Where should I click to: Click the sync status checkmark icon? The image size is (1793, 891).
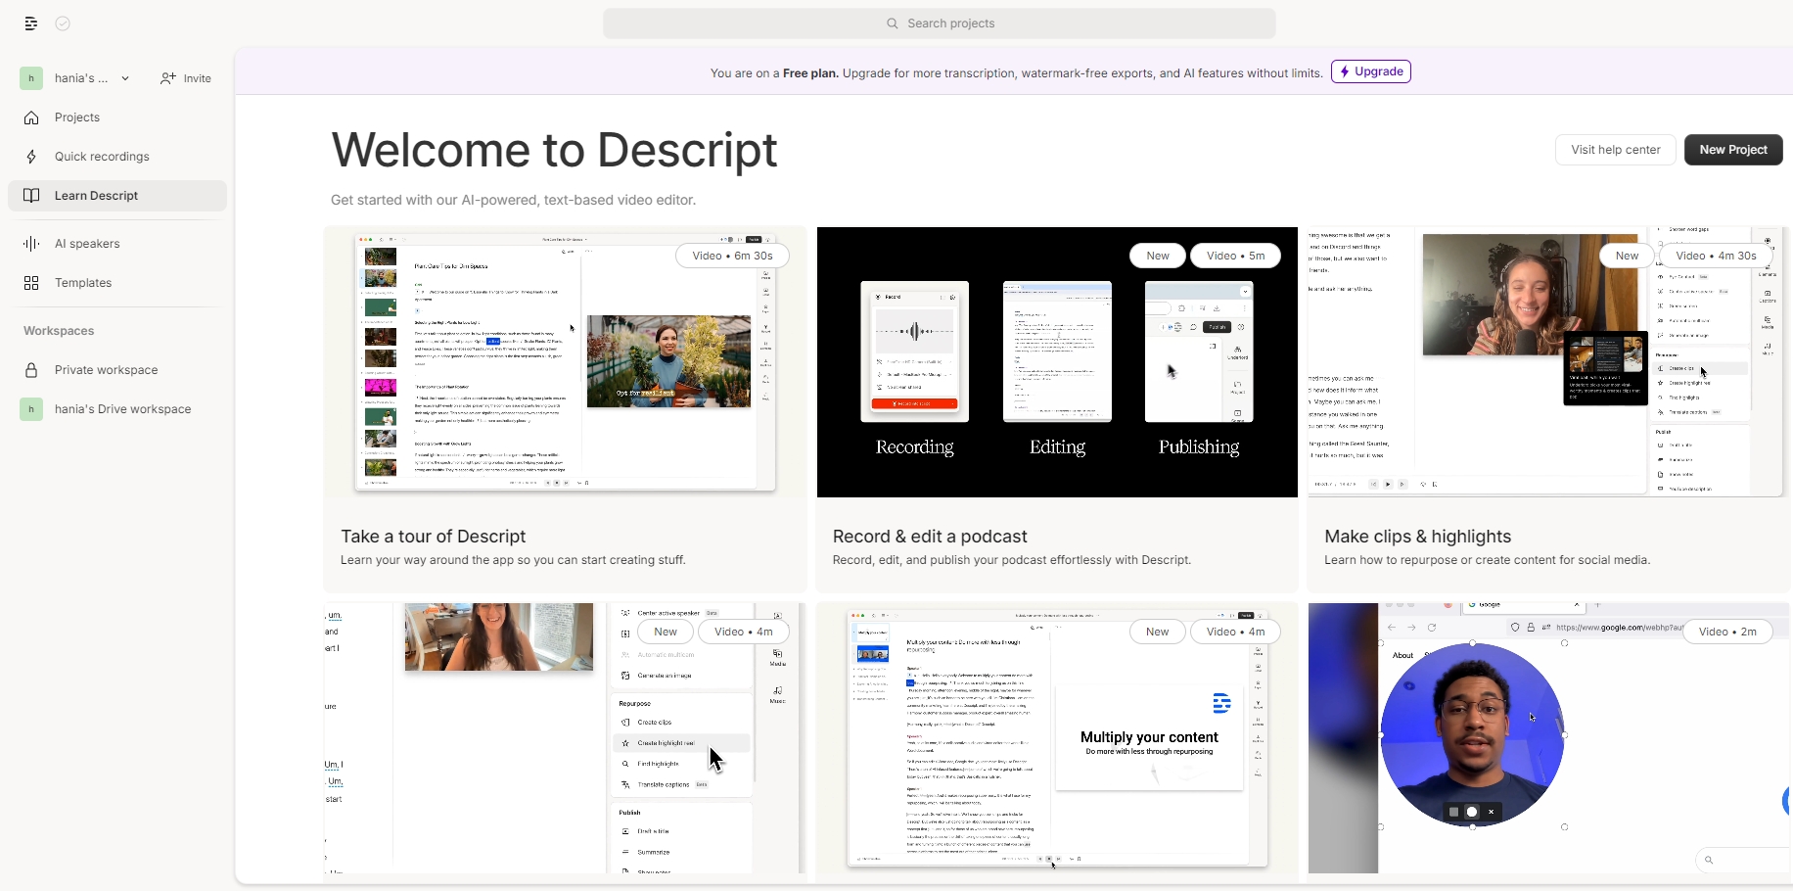click(63, 23)
